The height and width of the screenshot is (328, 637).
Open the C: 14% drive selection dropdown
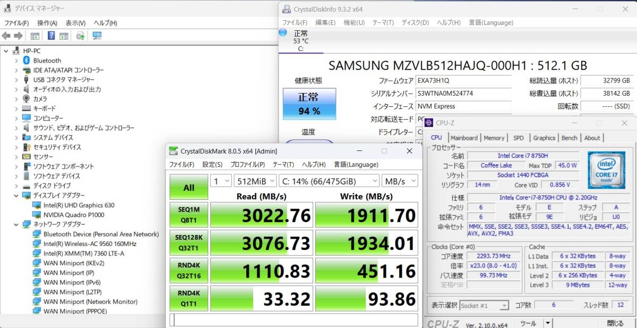(329, 181)
